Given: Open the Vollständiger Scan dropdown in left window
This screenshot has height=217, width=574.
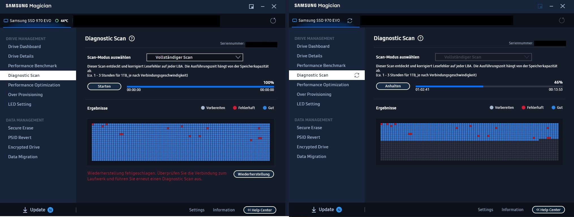Looking at the screenshot, I should (x=195, y=57).
